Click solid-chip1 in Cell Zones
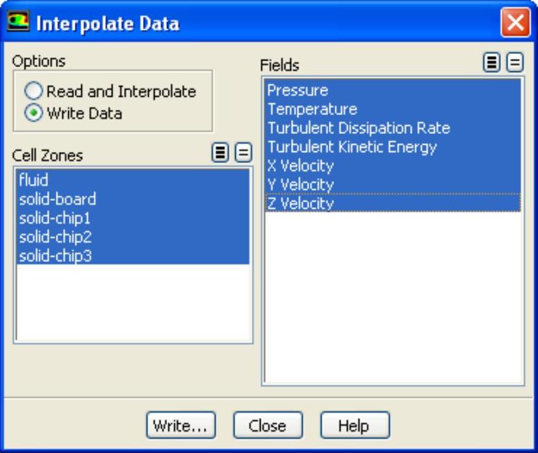The image size is (538, 453). tap(55, 218)
